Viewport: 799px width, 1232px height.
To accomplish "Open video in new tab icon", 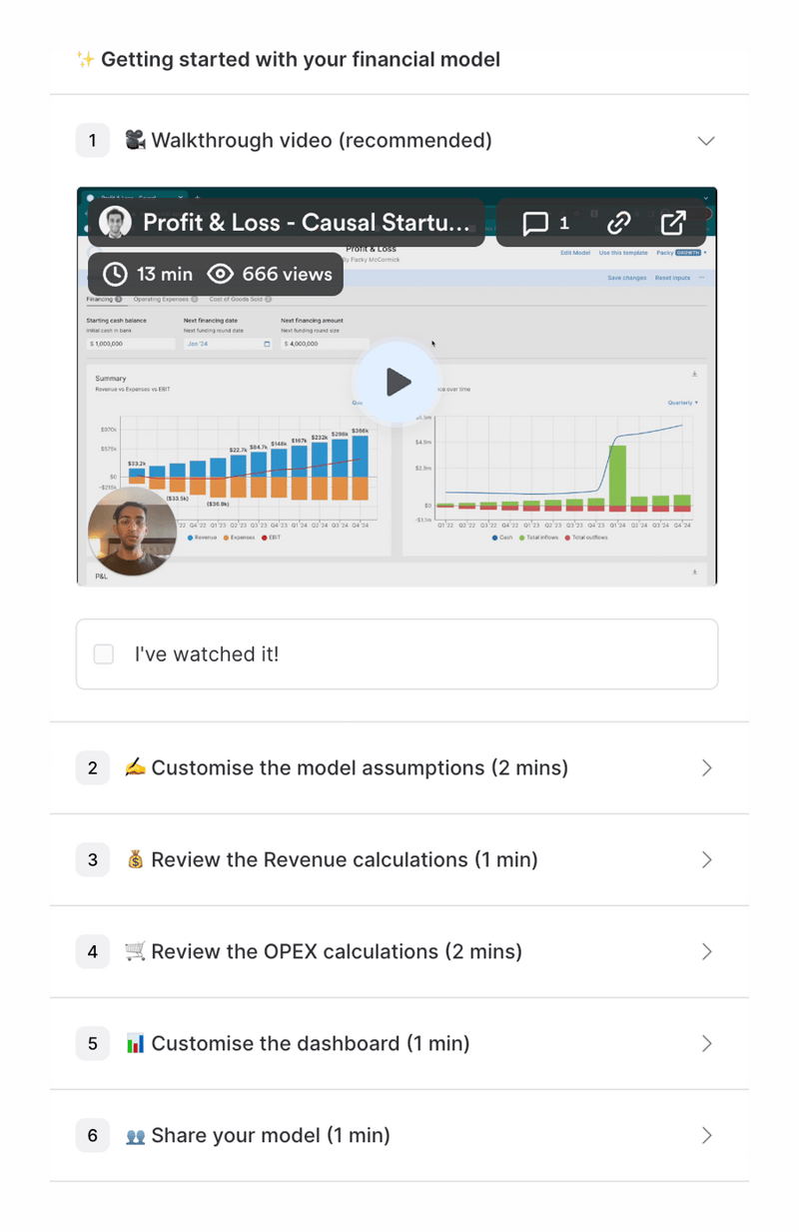I will 674,223.
